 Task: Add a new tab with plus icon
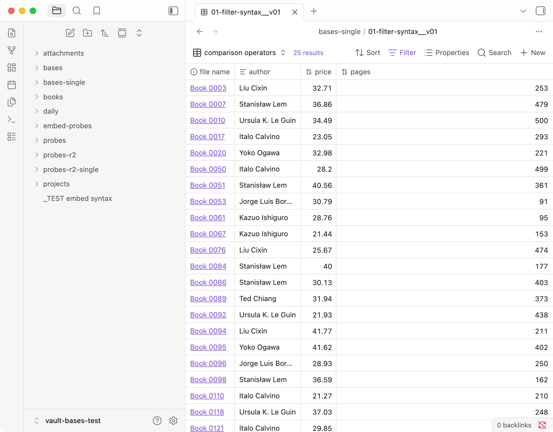314,11
